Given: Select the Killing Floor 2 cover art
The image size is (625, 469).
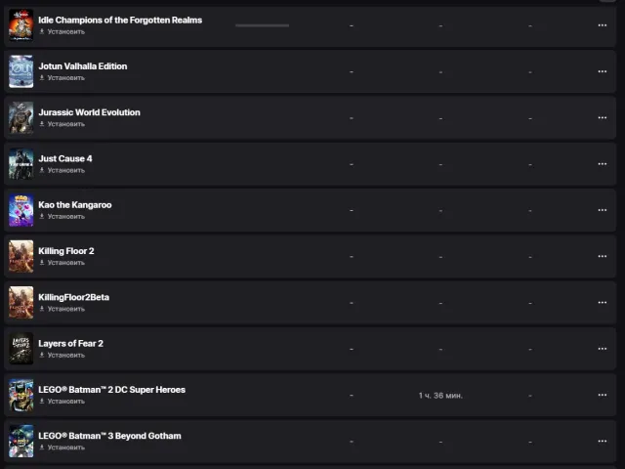Looking at the screenshot, I should click(x=21, y=256).
